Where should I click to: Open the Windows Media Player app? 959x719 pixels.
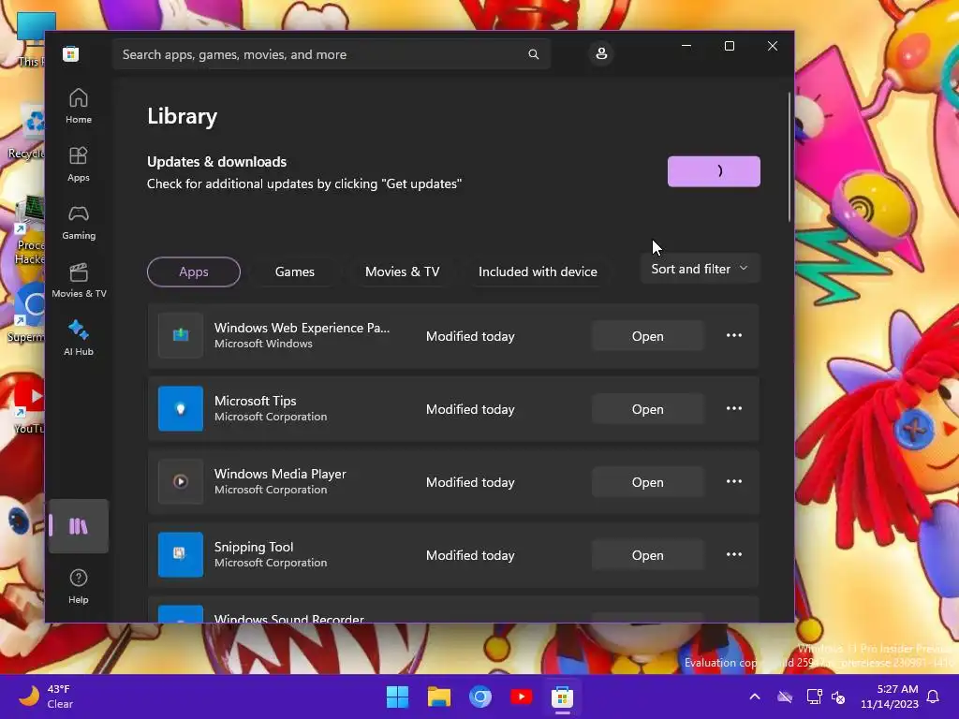coord(648,482)
